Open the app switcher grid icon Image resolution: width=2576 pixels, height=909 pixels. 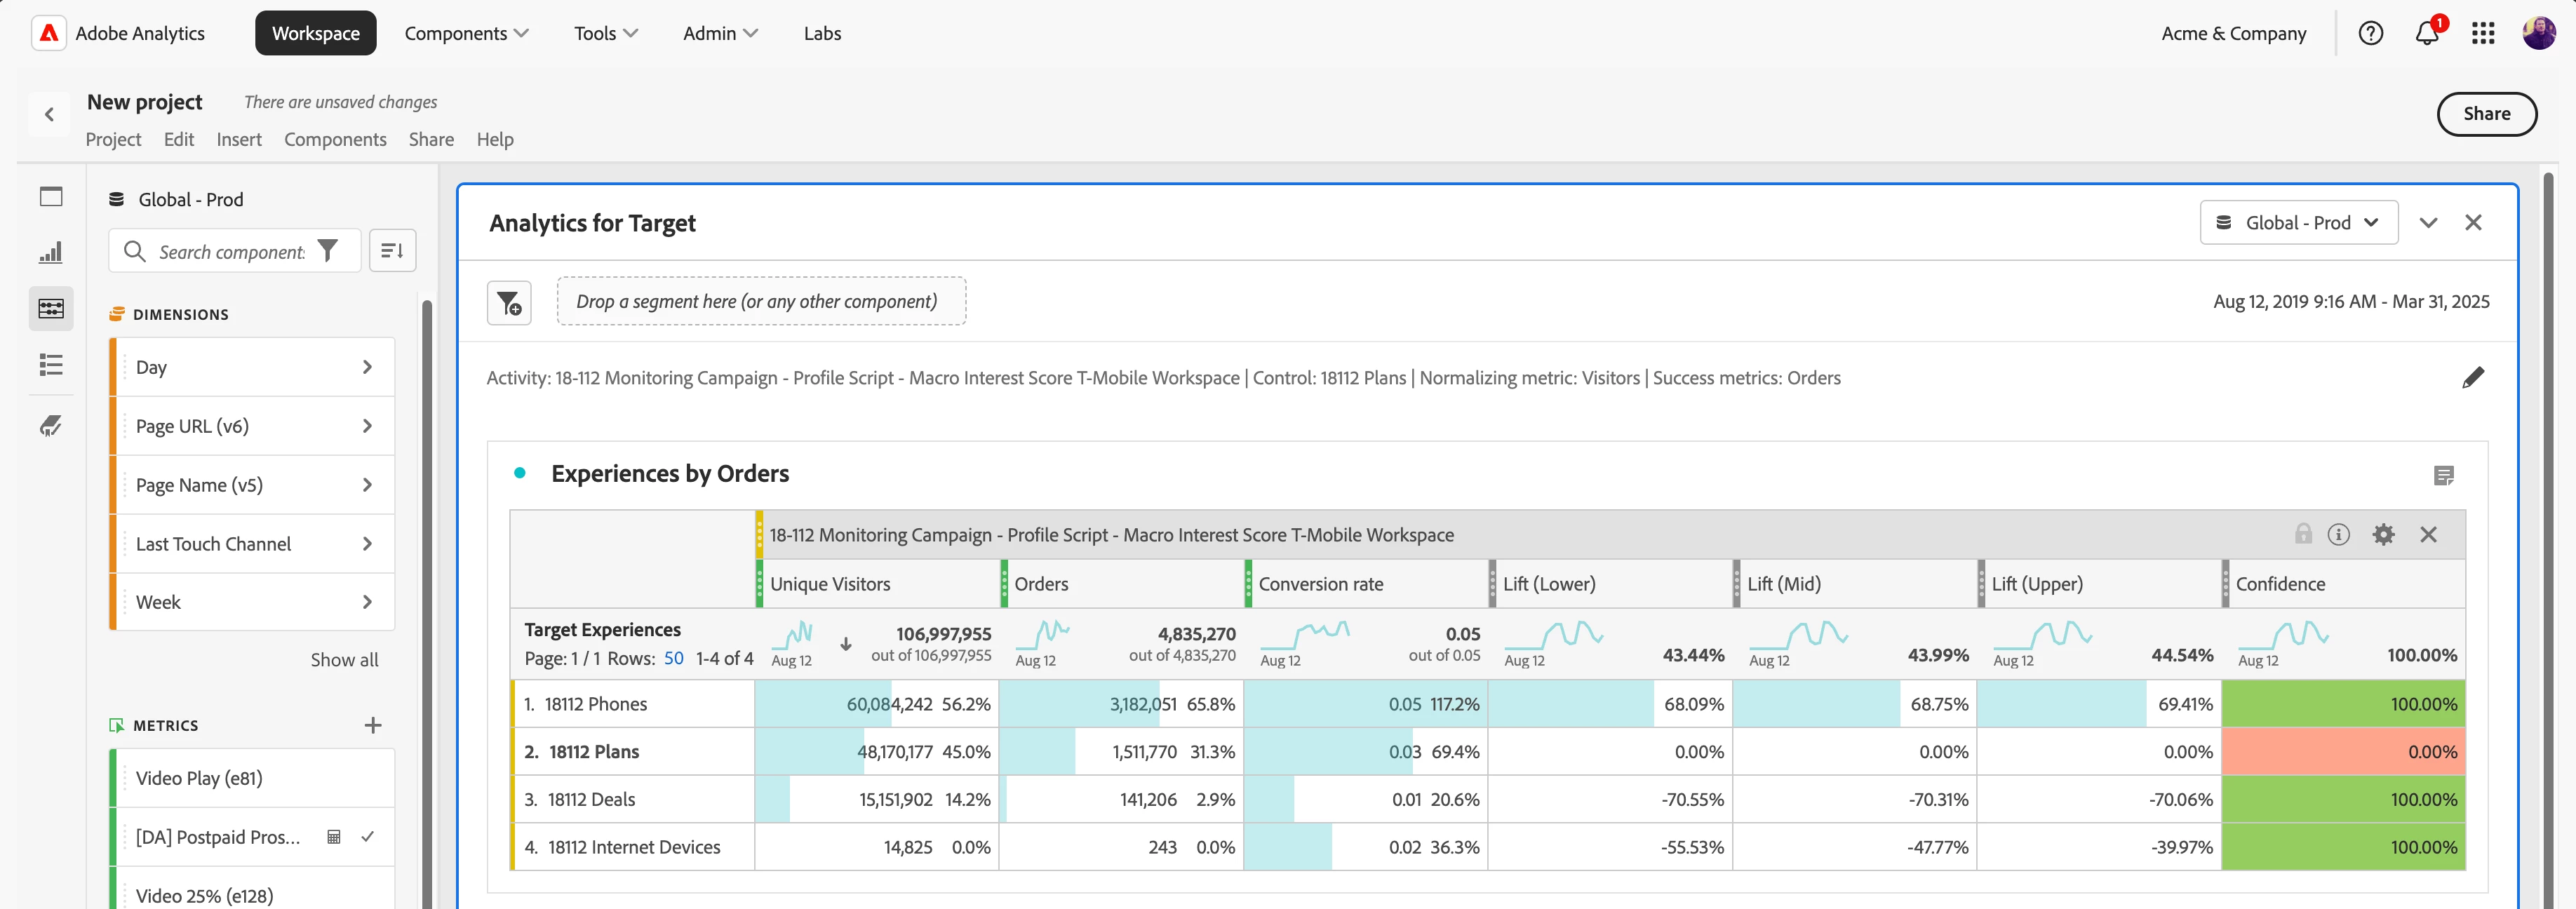pyautogui.click(x=2483, y=33)
